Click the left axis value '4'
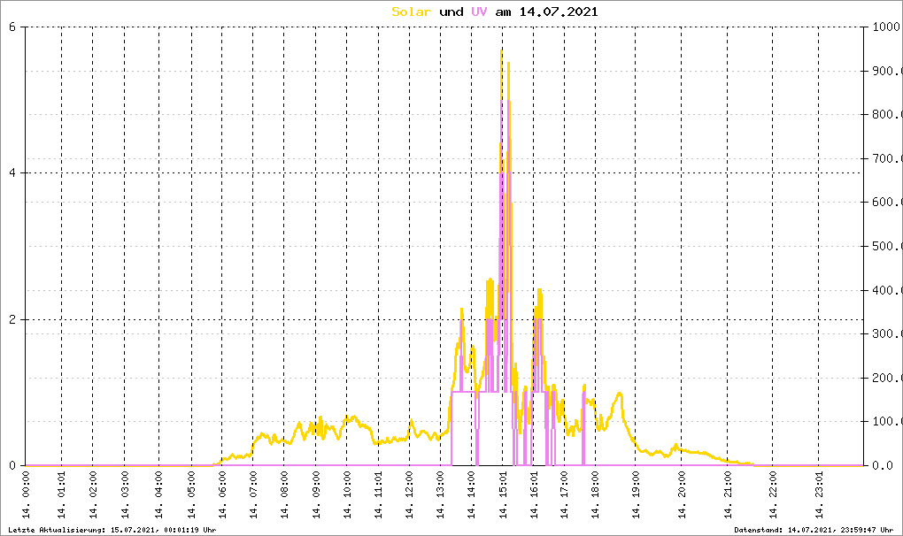The width and height of the screenshot is (903, 536). pos(12,172)
